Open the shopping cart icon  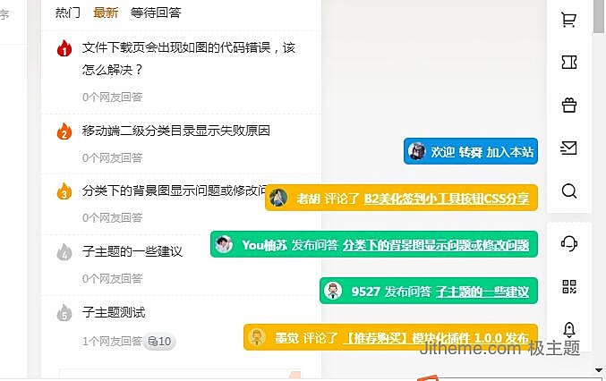pyautogui.click(x=569, y=20)
